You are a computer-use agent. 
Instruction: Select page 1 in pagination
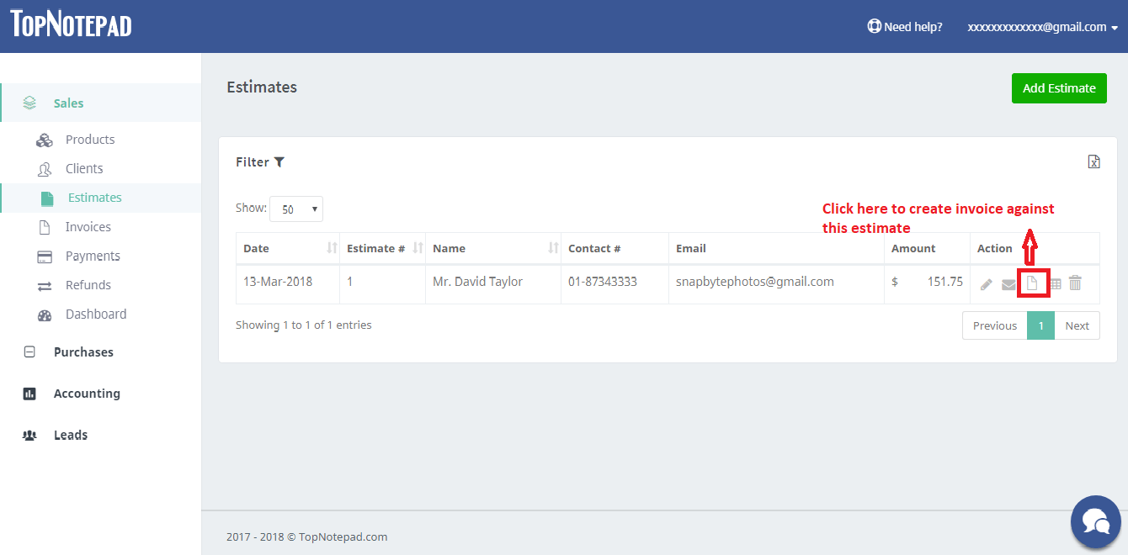coord(1041,325)
